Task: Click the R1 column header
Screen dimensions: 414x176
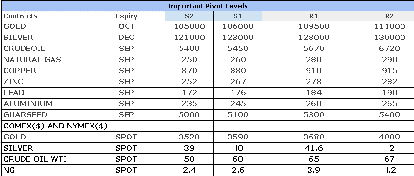Action: (314, 16)
